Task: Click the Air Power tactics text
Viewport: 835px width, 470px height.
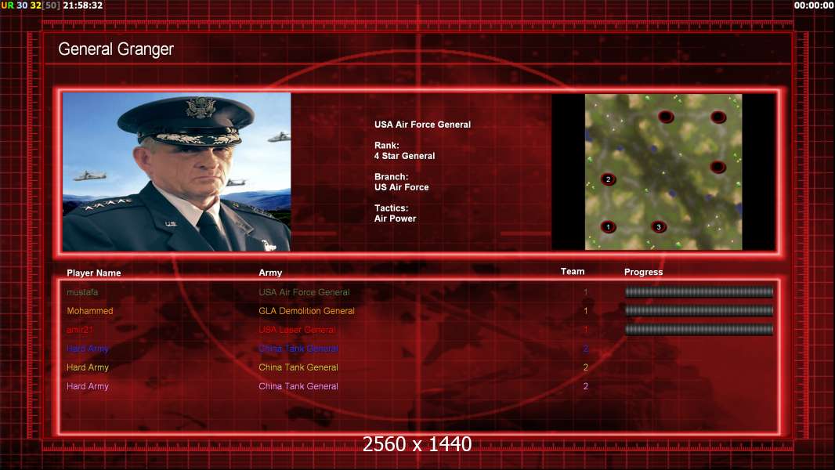Action: 395,219
